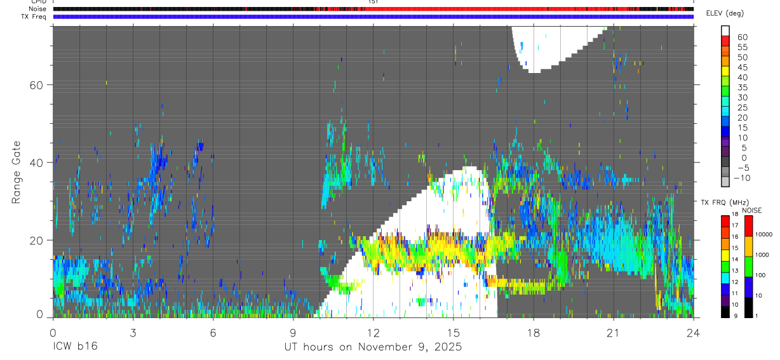
Task: Click the "1000" label on the NOISE legend
Action: point(763,255)
